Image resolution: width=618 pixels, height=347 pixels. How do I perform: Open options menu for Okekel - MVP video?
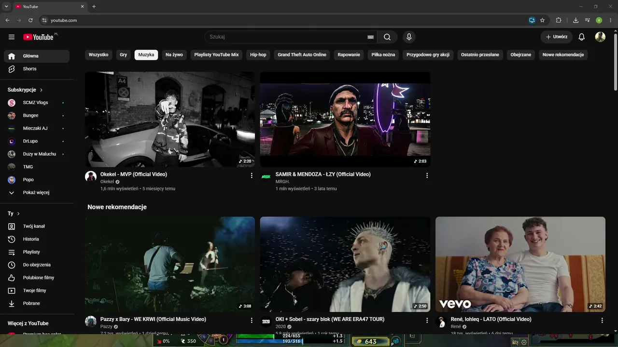(x=252, y=175)
